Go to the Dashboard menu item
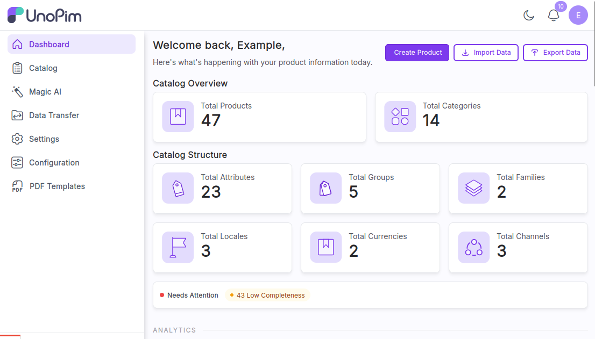 pos(72,44)
